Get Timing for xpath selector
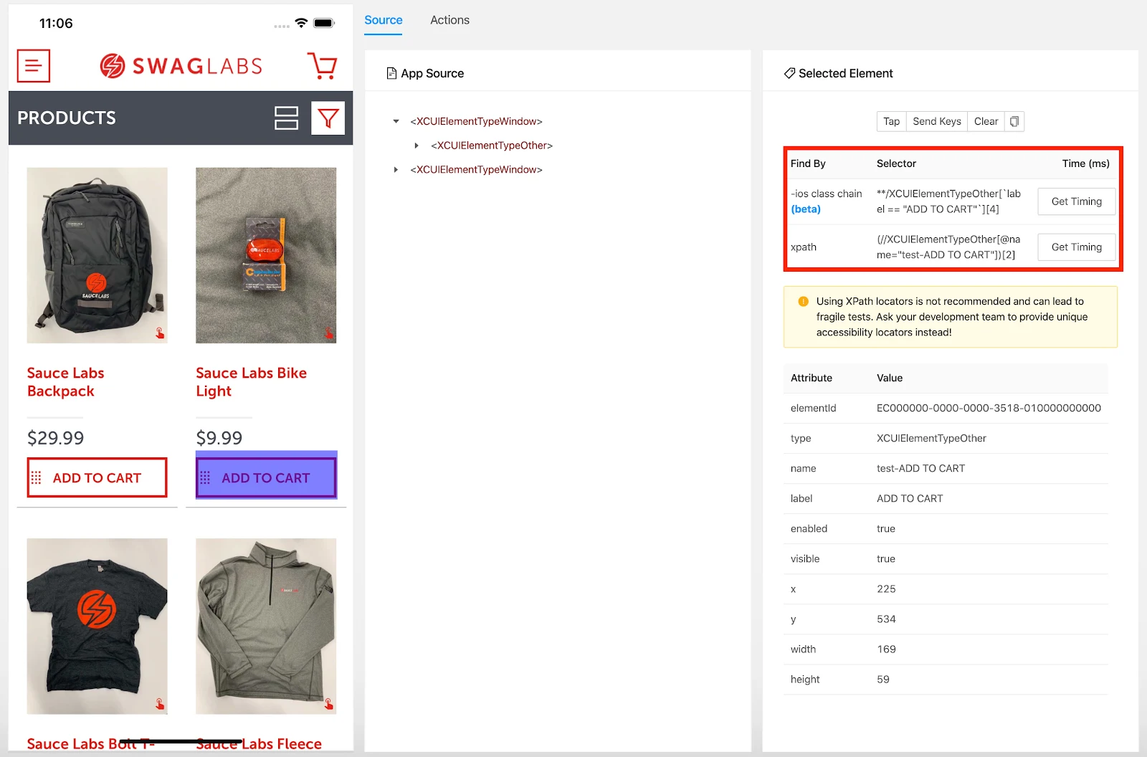The width and height of the screenshot is (1147, 757). coord(1077,247)
